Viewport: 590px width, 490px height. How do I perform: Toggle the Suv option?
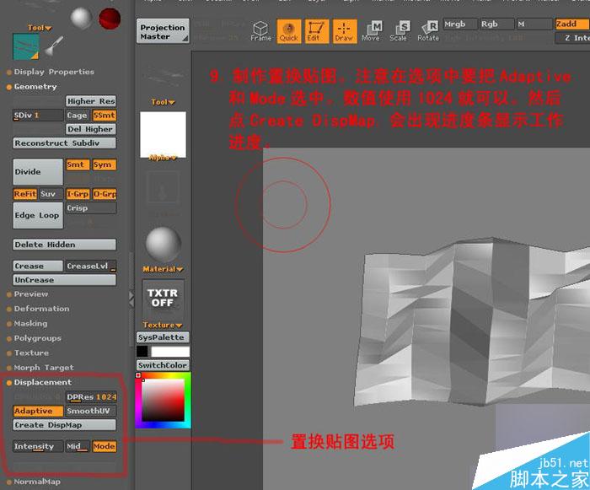51,194
